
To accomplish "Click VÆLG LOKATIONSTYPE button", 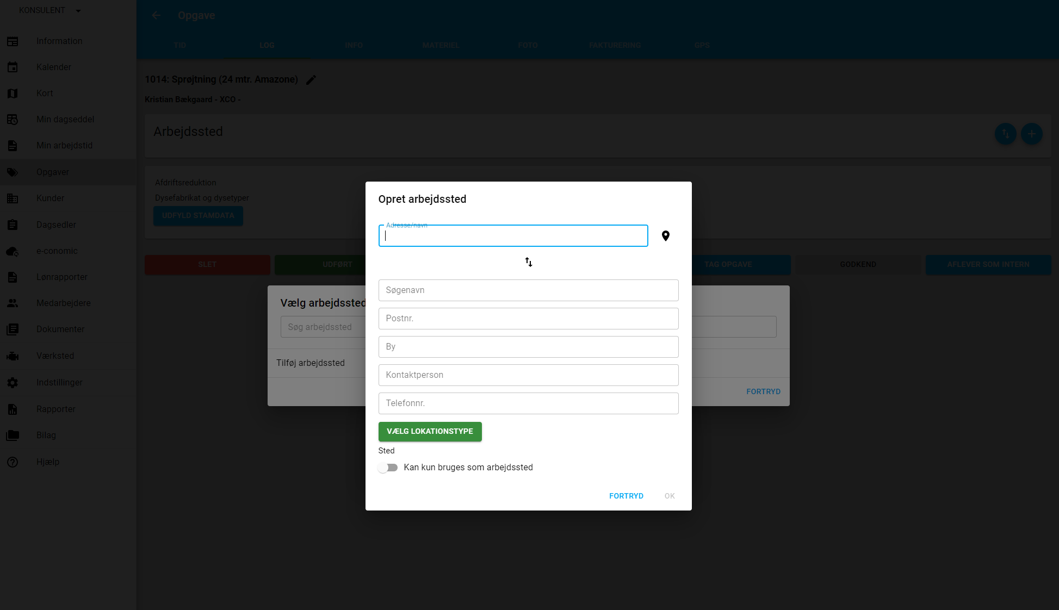I will click(x=430, y=431).
